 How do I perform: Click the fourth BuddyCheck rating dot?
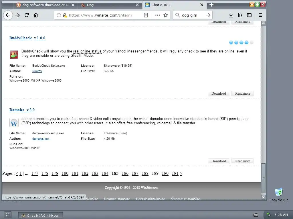click(246, 42)
